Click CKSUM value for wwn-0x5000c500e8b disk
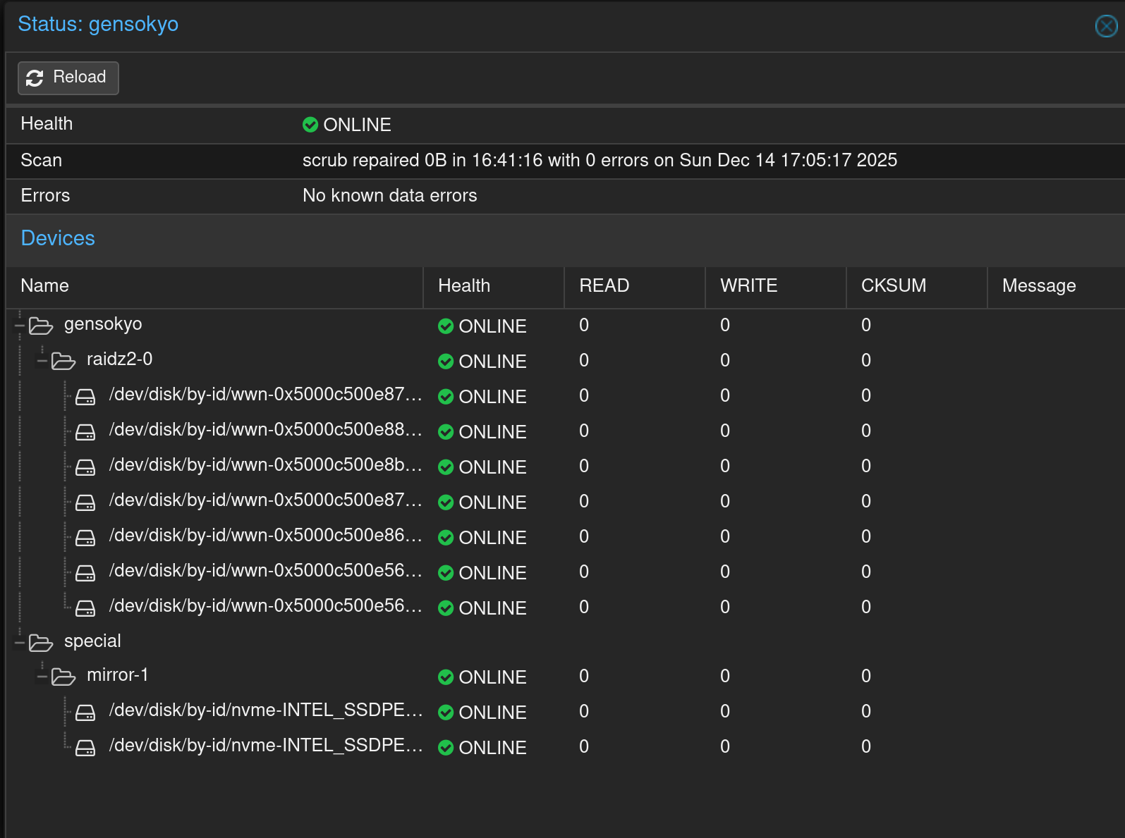The width and height of the screenshot is (1125, 838). 866,467
